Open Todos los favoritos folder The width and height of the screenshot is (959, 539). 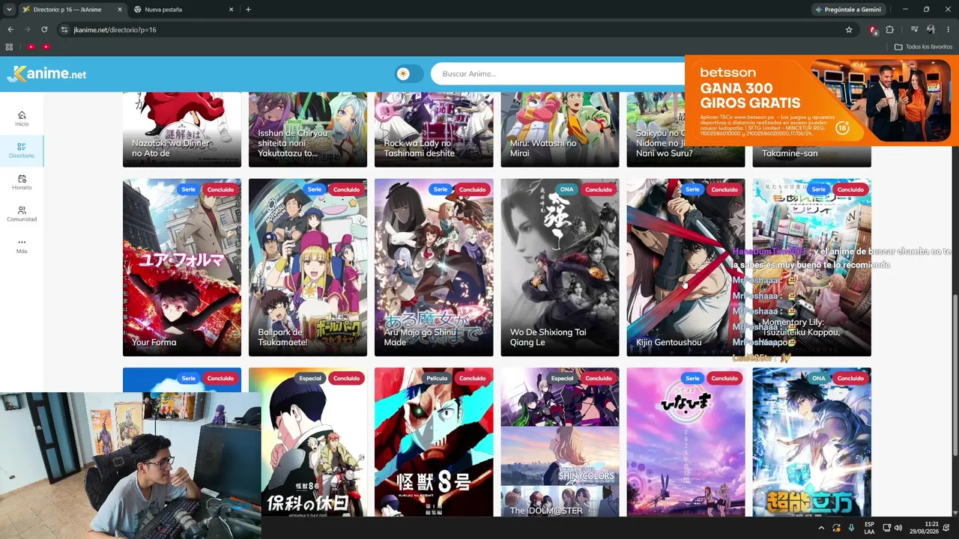click(923, 46)
